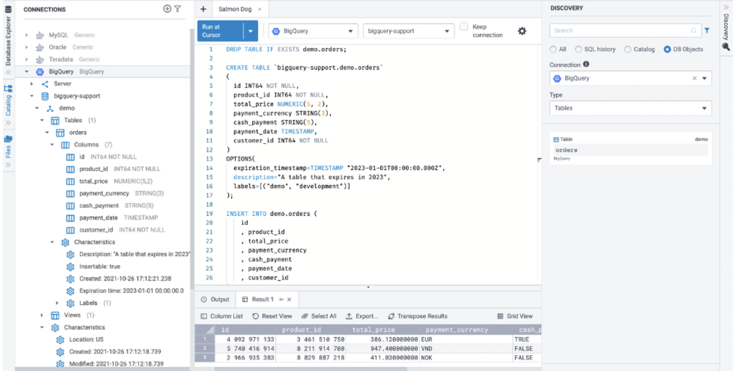Click the Server node icon

pyautogui.click(x=45, y=84)
